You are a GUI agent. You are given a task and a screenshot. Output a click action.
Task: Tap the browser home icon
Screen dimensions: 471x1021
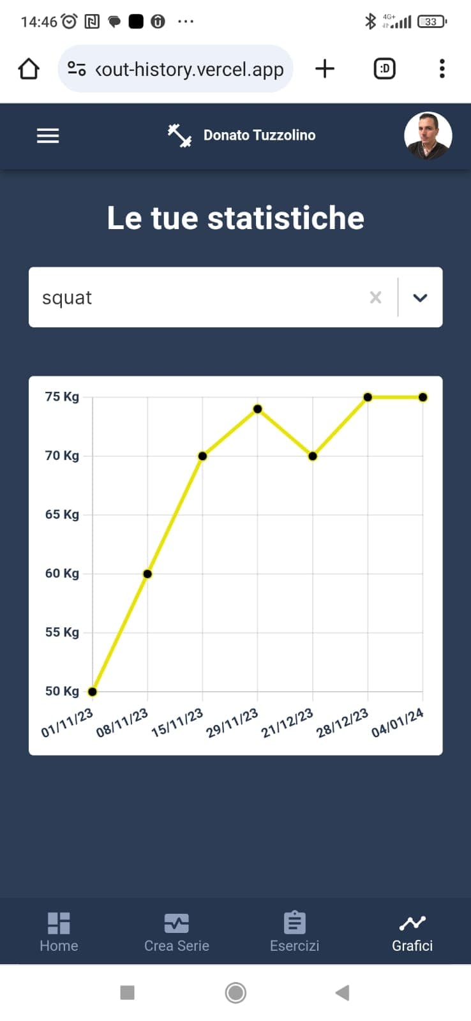pyautogui.click(x=29, y=69)
